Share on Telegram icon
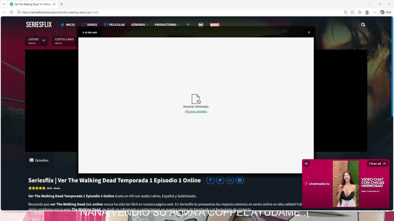The image size is (394, 221). 240,180
